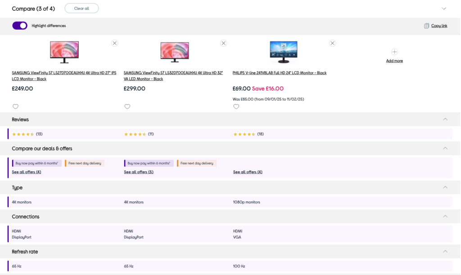Collapse the Reviews section
Screen dimensions: 461x275
pos(445,119)
